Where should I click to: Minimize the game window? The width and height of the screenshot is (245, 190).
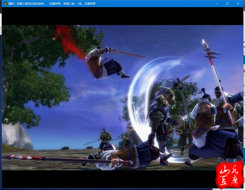click(217, 4)
